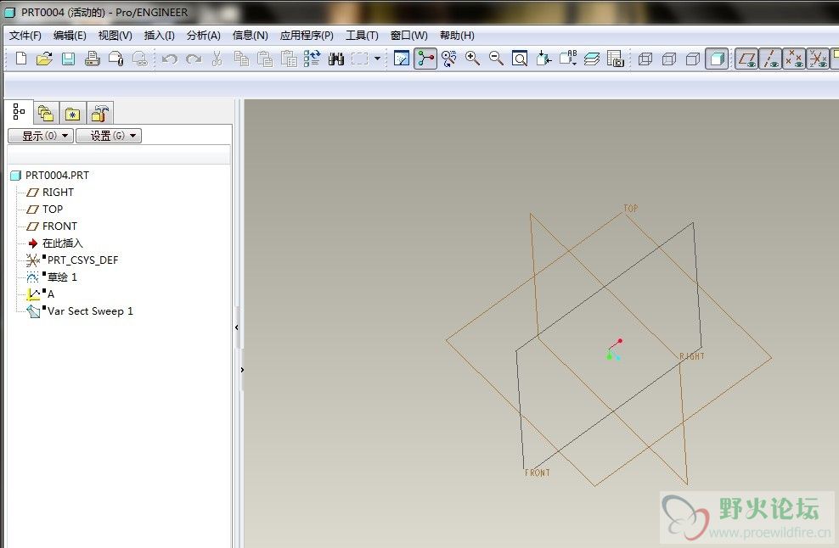Save the model with the floppy disk icon

tap(68, 59)
